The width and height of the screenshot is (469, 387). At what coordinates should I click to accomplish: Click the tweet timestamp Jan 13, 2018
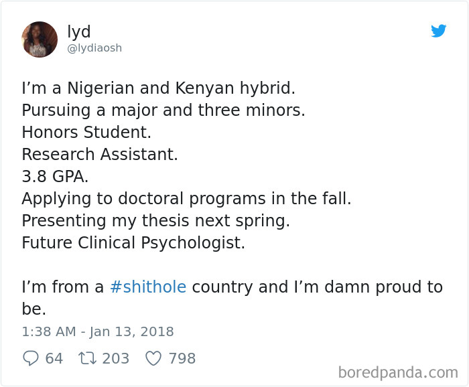[98, 331]
